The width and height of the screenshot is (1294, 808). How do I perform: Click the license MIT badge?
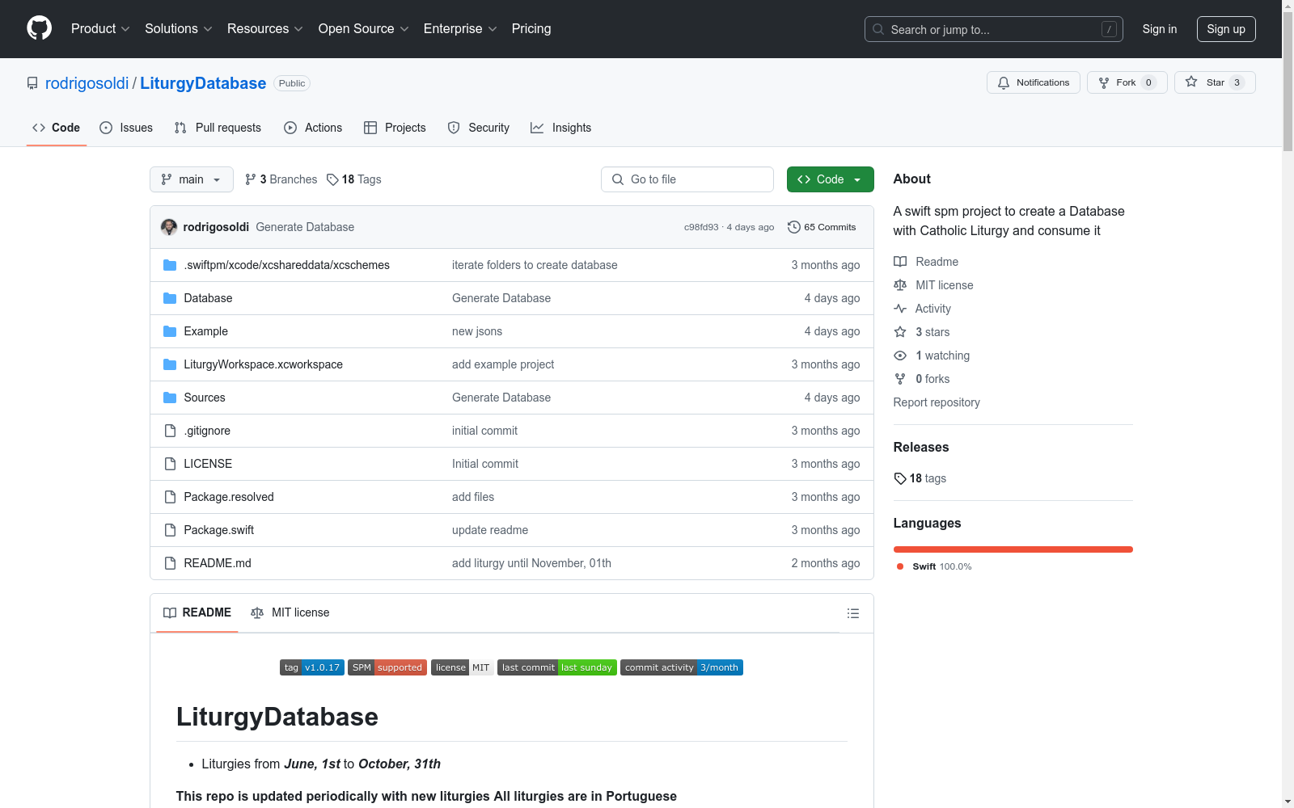coord(463,667)
